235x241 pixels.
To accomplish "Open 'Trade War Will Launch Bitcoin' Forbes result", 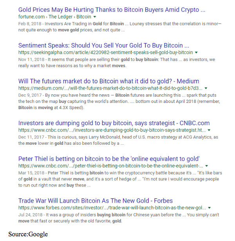I will [x=96, y=201].
